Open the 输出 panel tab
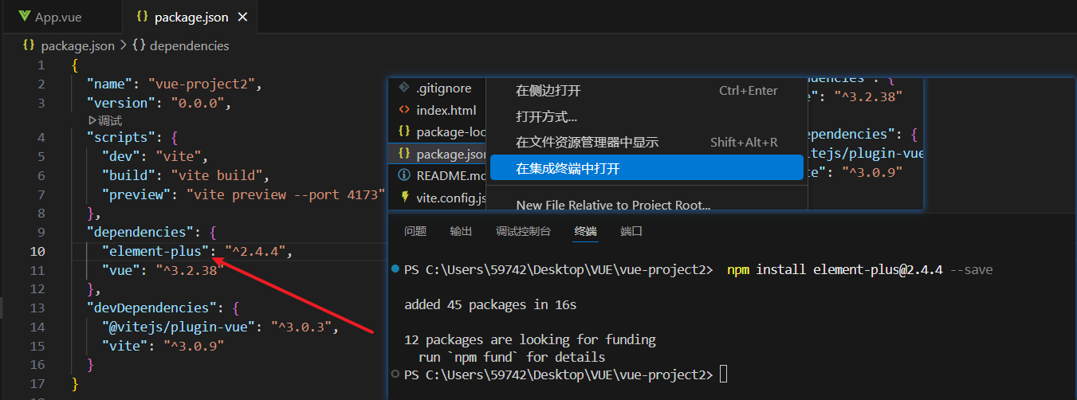Image resolution: width=1077 pixels, height=400 pixels. tap(461, 231)
